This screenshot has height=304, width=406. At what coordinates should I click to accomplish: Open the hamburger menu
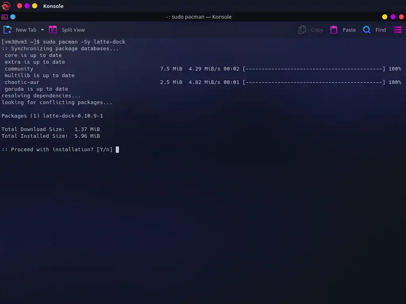398,30
